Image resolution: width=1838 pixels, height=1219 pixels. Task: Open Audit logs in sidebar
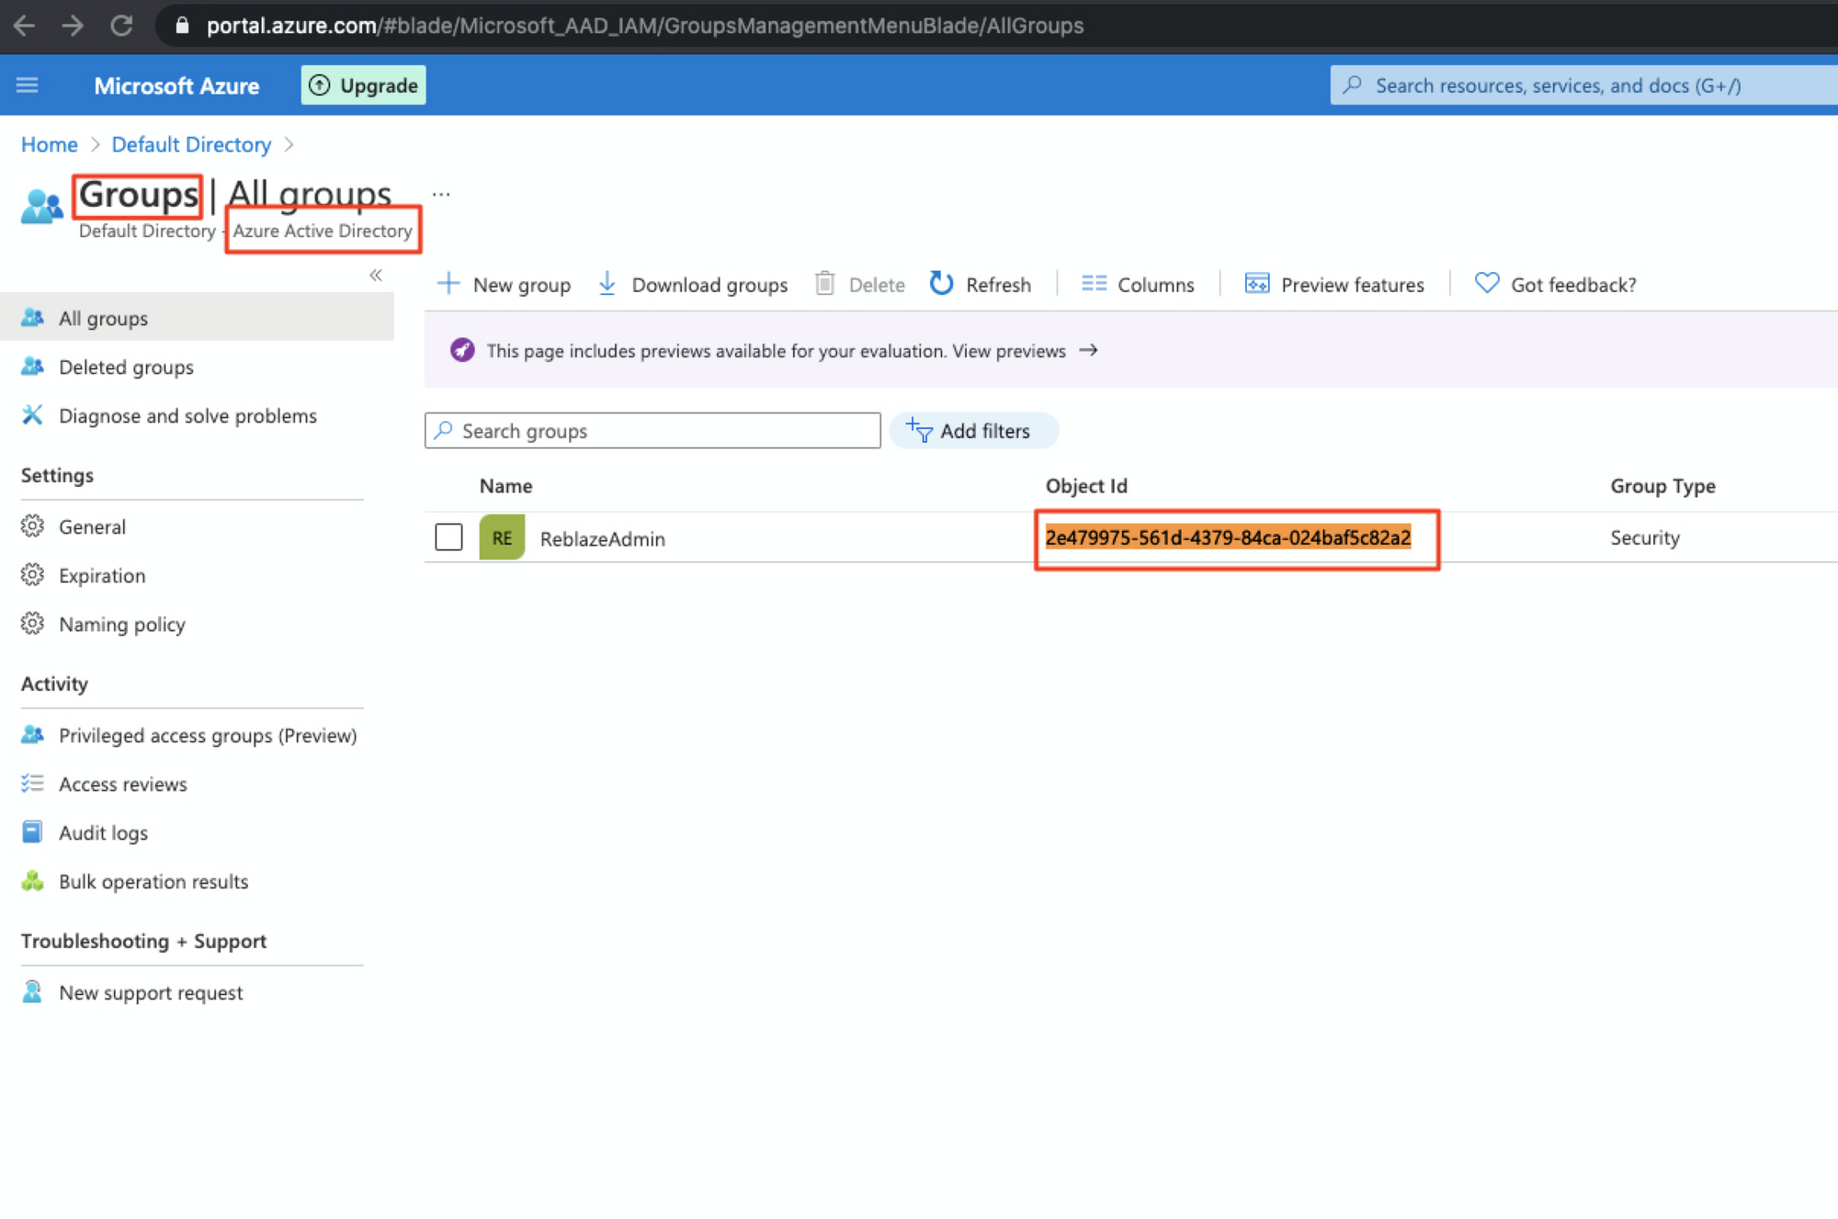pos(103,833)
